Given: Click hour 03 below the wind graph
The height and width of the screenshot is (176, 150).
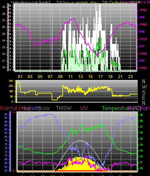Looking at the screenshot, I should click(30, 77).
